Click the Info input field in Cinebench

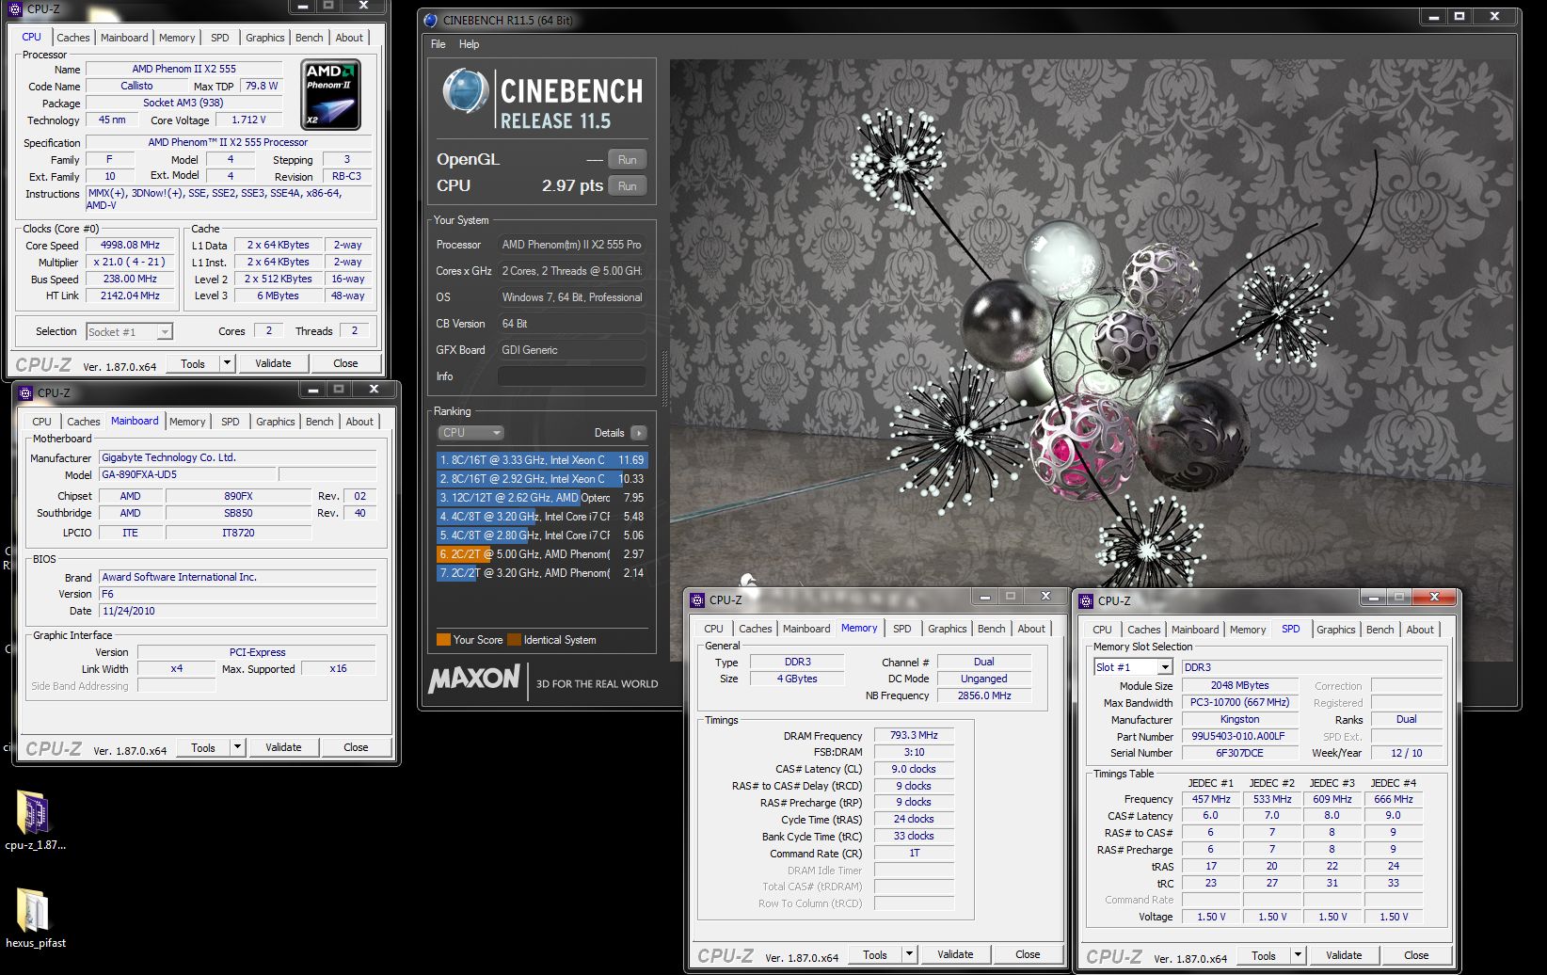click(x=572, y=376)
